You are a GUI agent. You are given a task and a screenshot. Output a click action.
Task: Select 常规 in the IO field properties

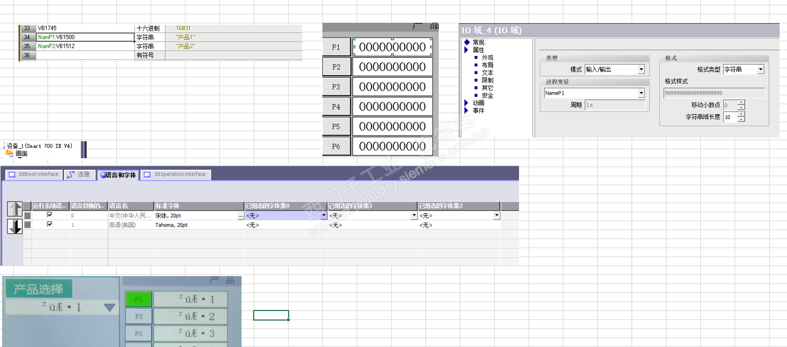(478, 42)
